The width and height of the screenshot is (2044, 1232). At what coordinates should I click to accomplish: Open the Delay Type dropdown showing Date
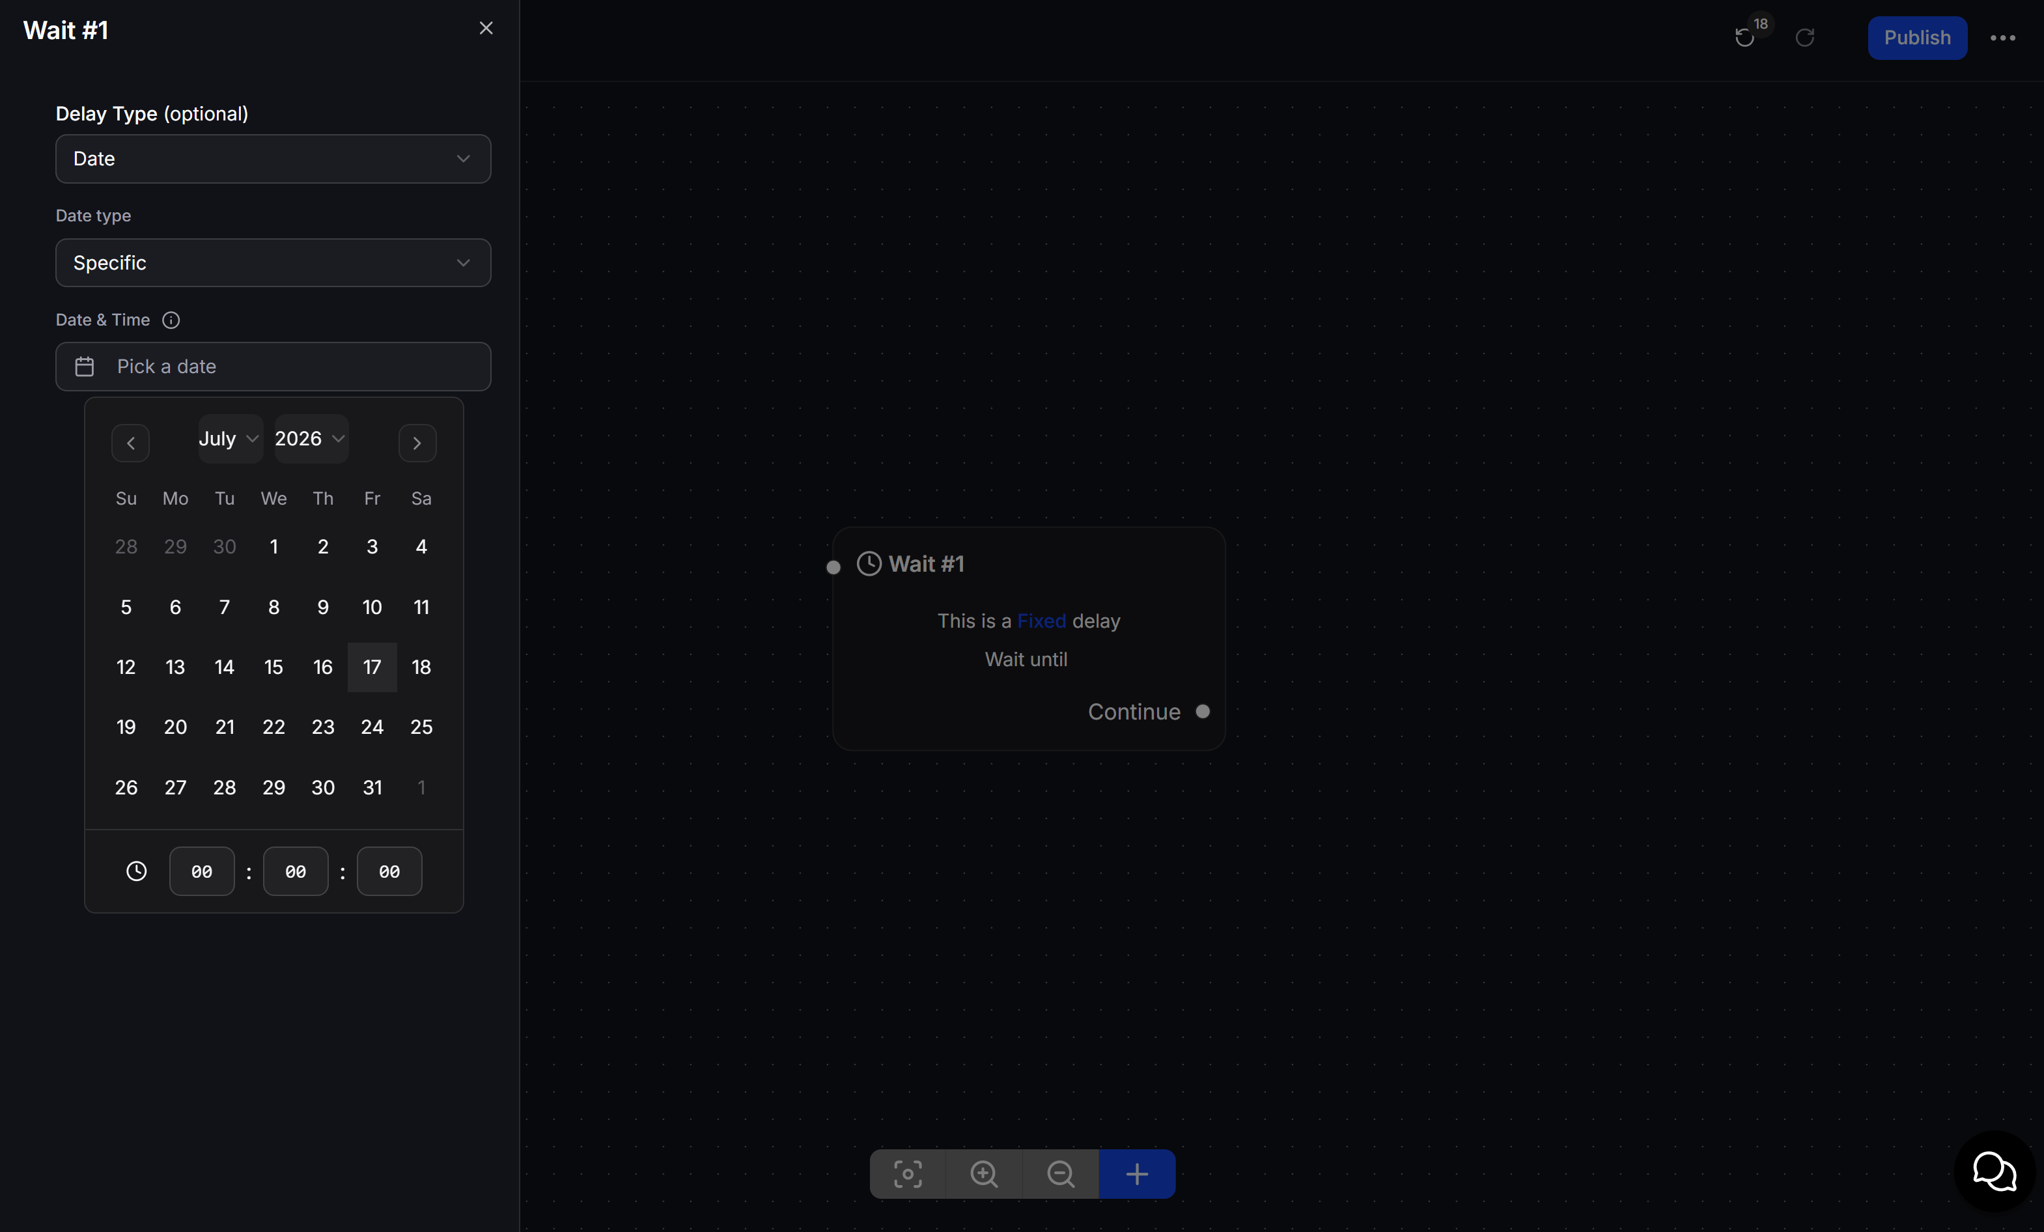[273, 158]
